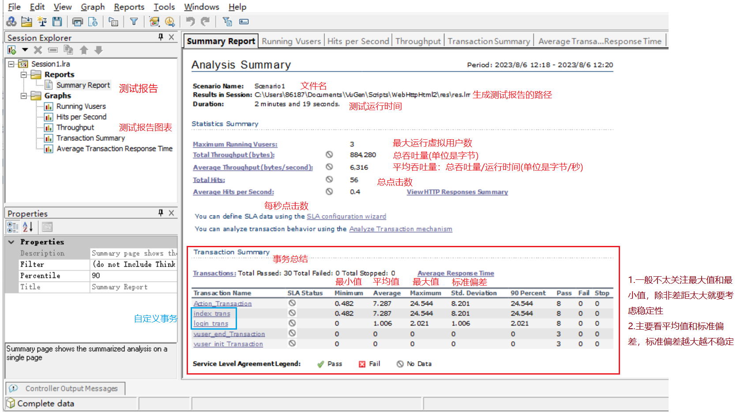
Task: Click the Property Pages icon in Properties
Action: click(x=47, y=227)
